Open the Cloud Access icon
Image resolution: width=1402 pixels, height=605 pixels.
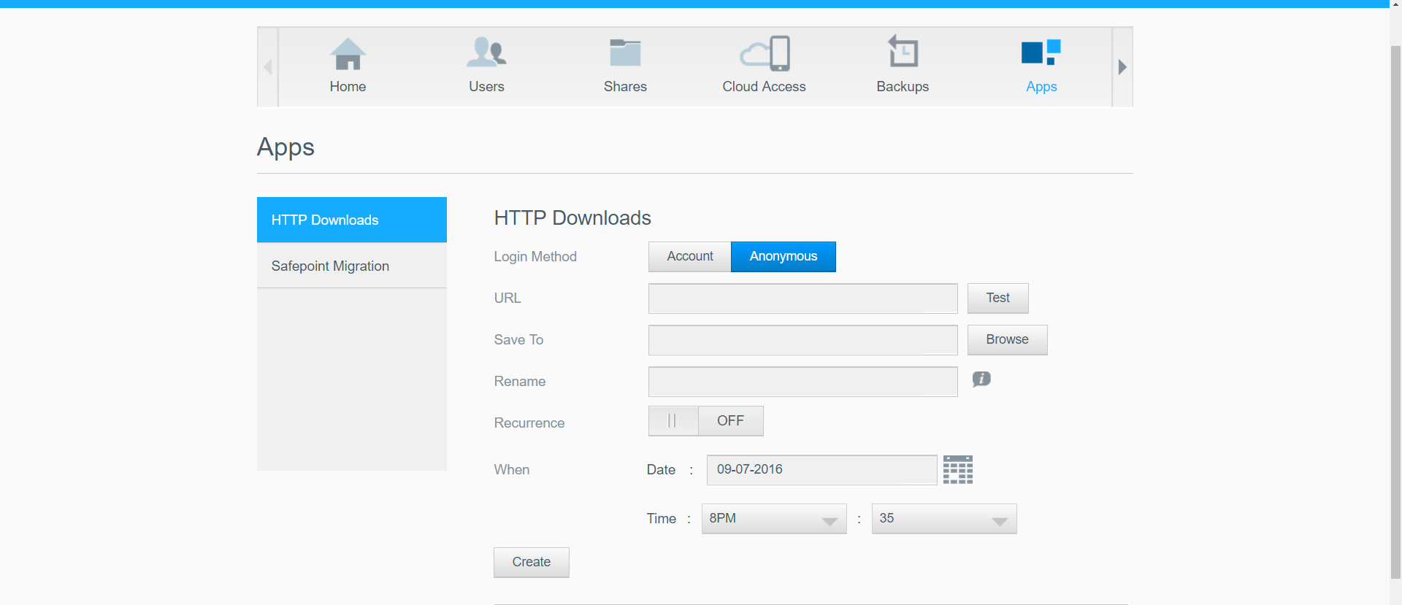click(x=765, y=53)
